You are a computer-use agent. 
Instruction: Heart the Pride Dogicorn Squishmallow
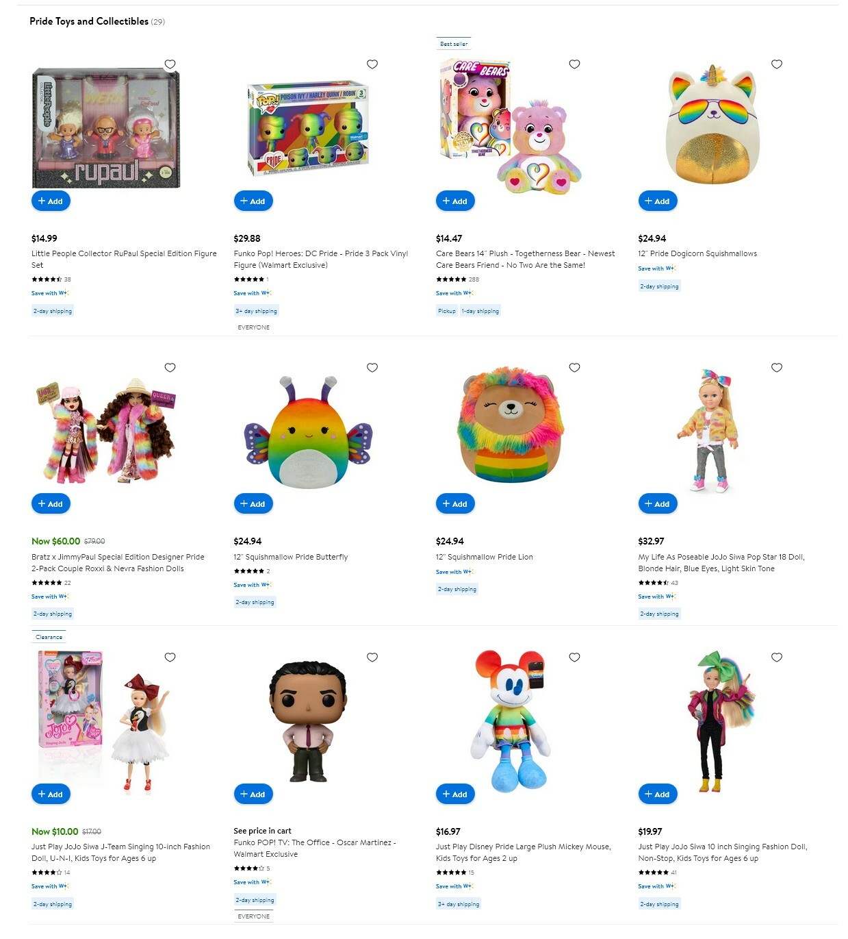click(777, 64)
